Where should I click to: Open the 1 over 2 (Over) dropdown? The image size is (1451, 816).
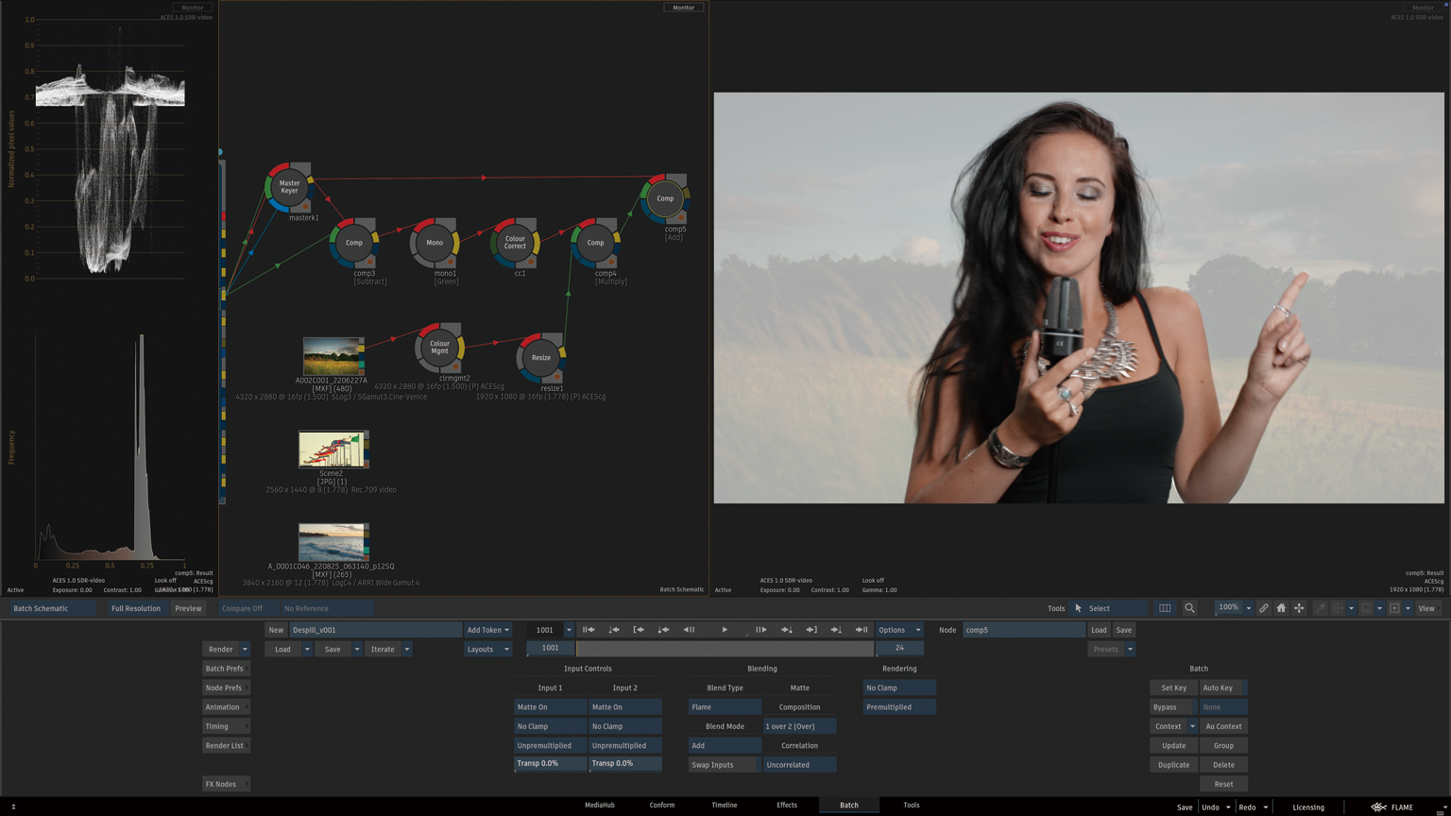point(799,726)
